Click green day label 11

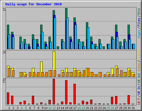[x=50, y=108]
